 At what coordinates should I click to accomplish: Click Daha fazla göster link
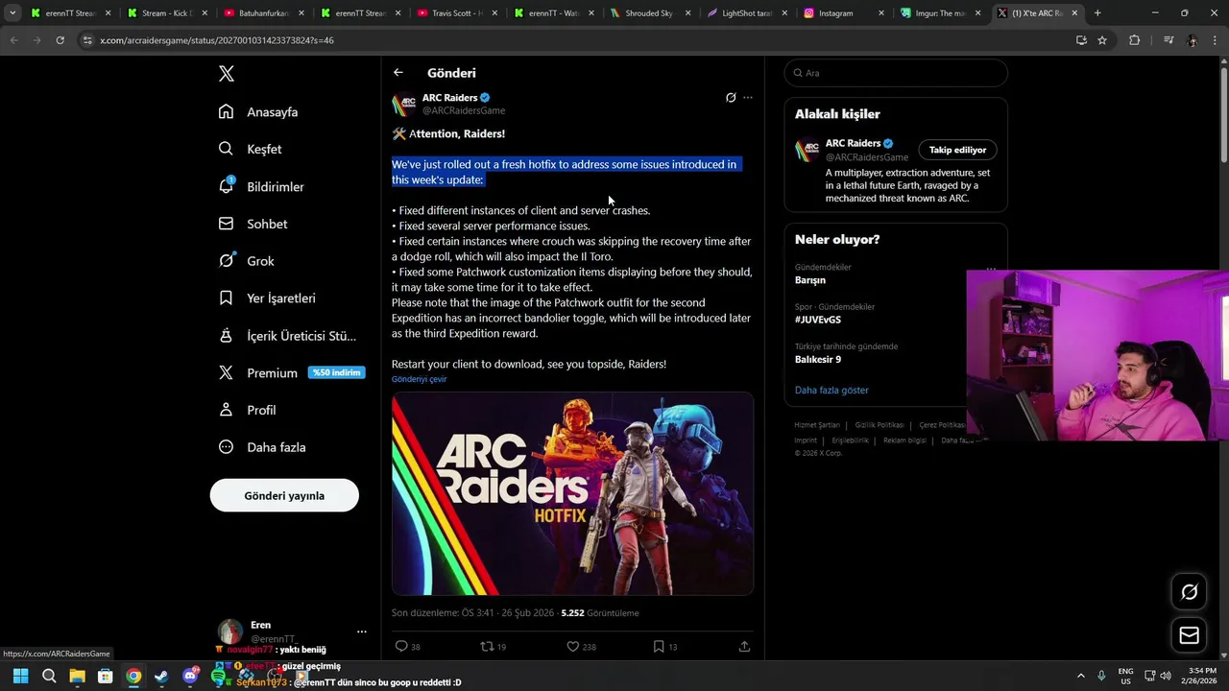(831, 391)
